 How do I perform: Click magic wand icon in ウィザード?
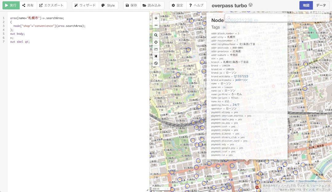click(76, 5)
